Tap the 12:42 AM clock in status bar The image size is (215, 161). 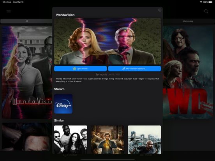coord(7,2)
